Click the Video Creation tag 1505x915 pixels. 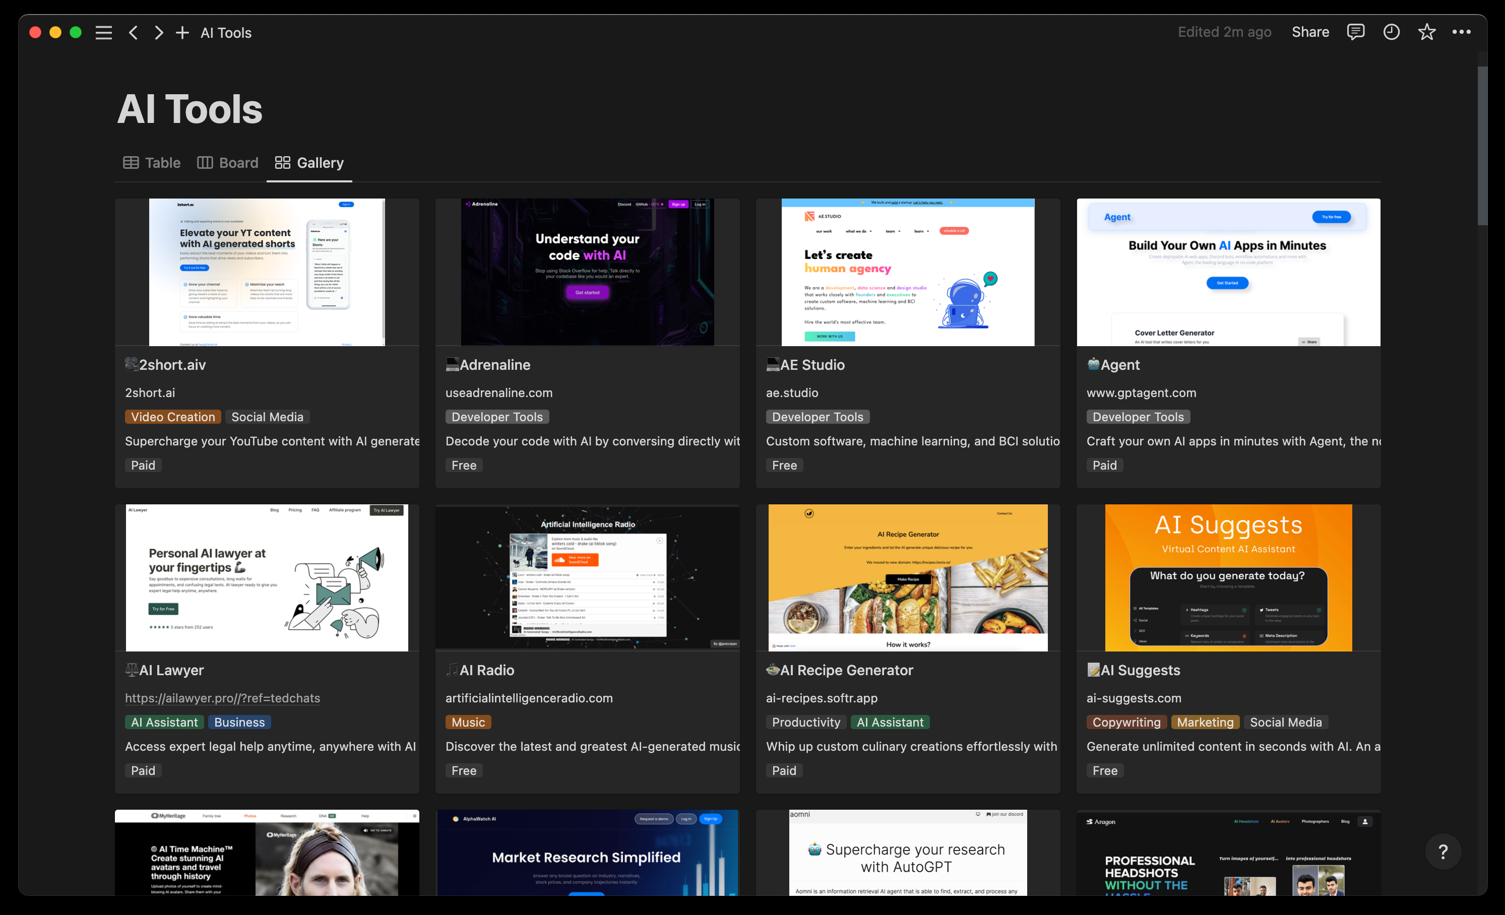[x=173, y=416]
